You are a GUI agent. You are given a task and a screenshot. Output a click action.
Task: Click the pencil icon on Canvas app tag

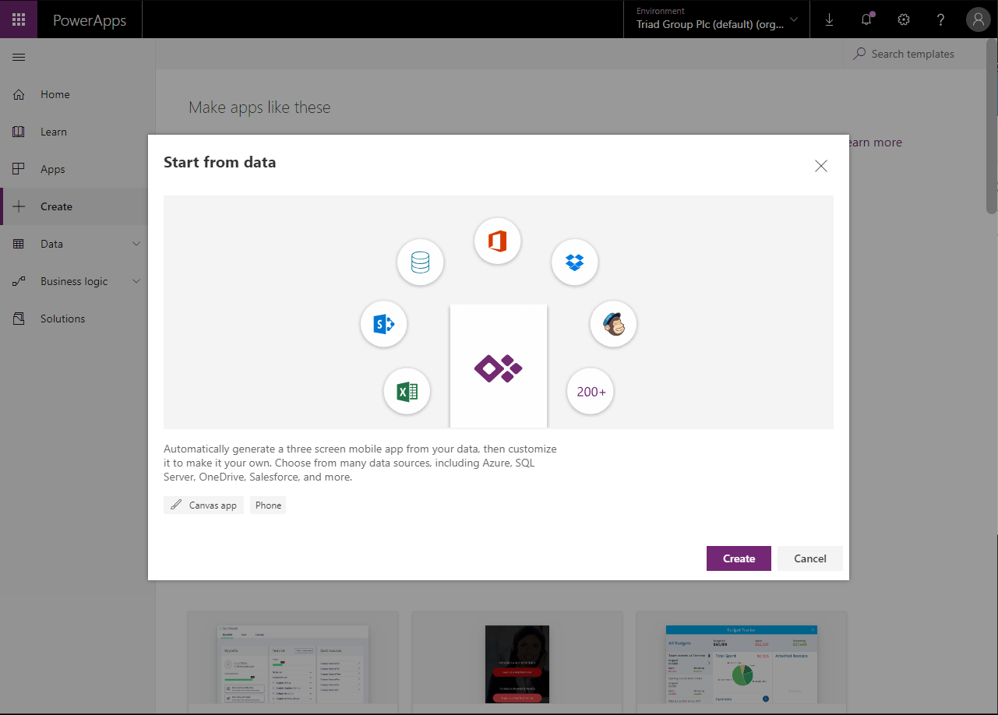click(176, 505)
